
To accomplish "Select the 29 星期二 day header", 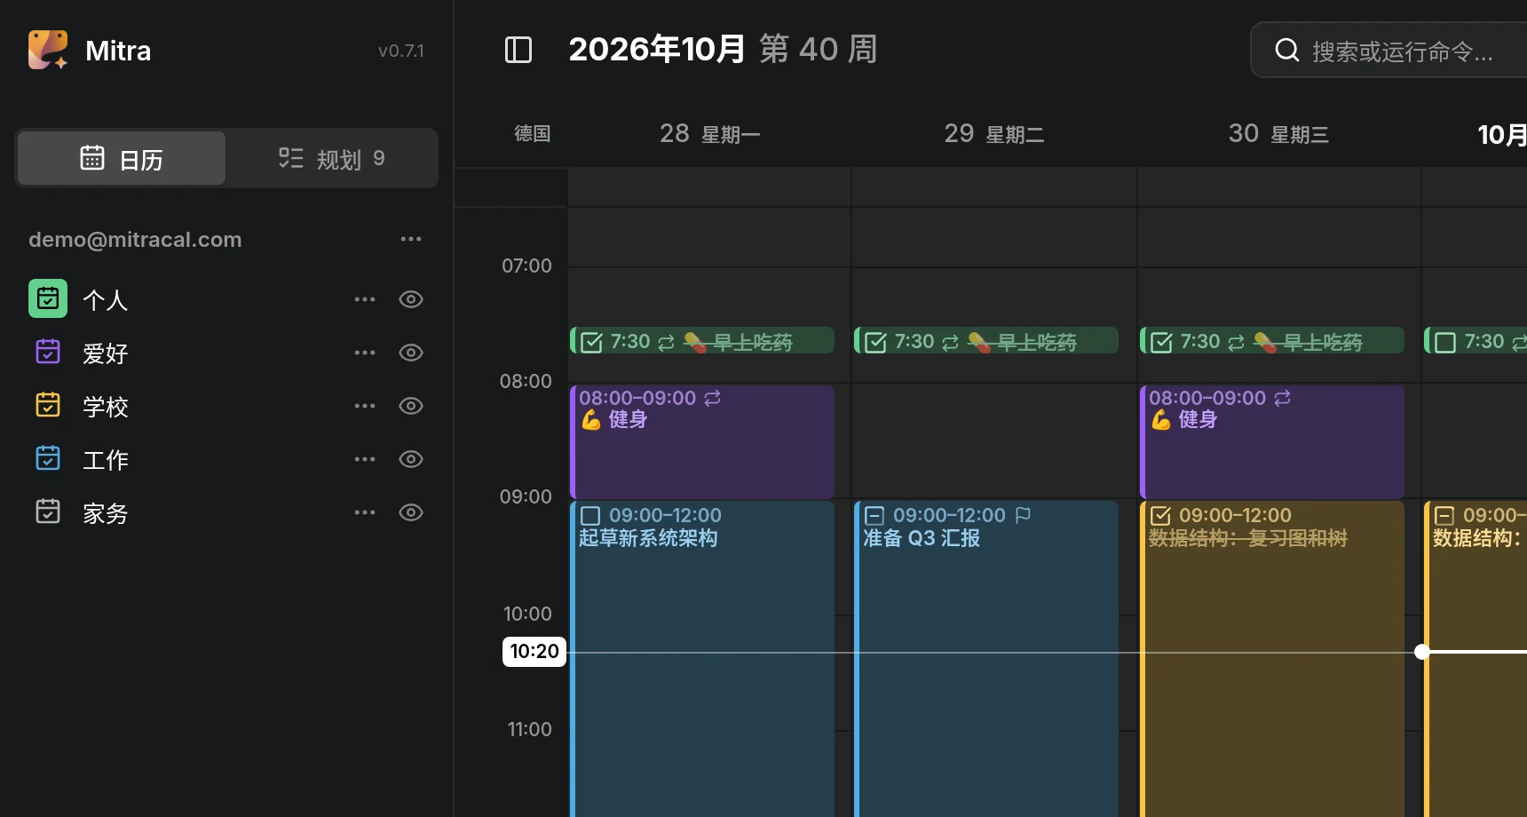I will pyautogui.click(x=994, y=134).
